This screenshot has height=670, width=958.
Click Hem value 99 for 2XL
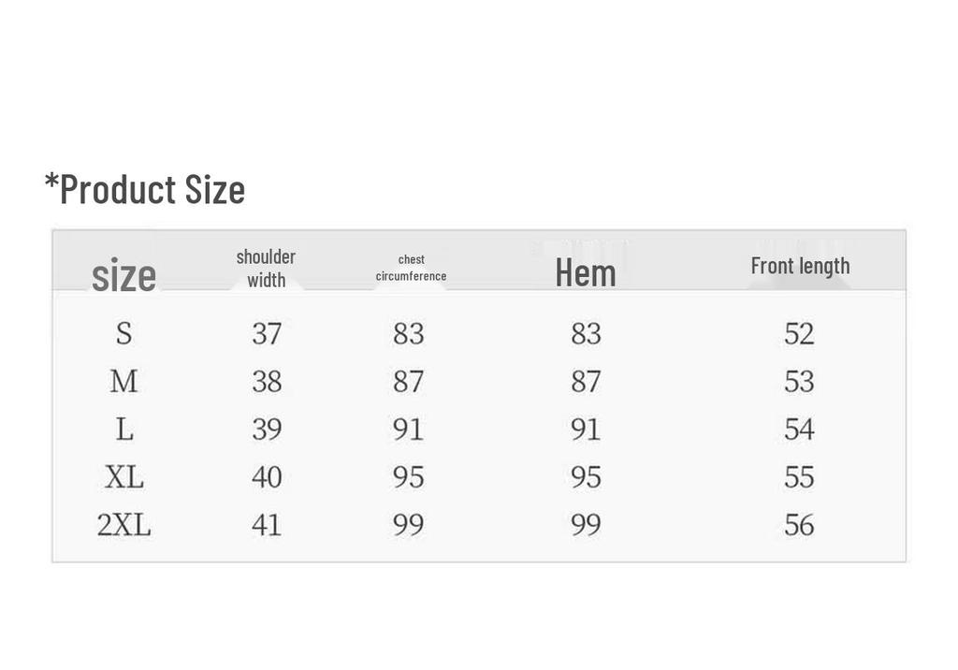point(586,525)
